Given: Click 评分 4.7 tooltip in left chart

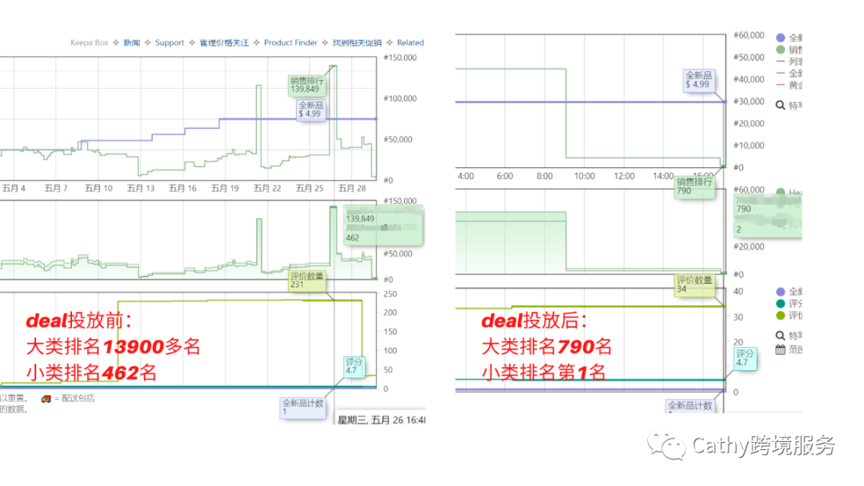Looking at the screenshot, I should coord(354,367).
